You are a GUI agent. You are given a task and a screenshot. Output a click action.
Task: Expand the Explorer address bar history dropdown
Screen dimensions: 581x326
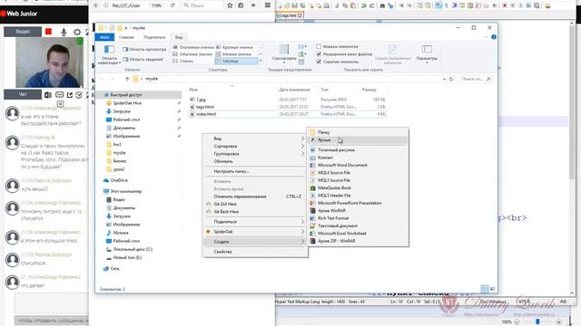tap(444, 79)
